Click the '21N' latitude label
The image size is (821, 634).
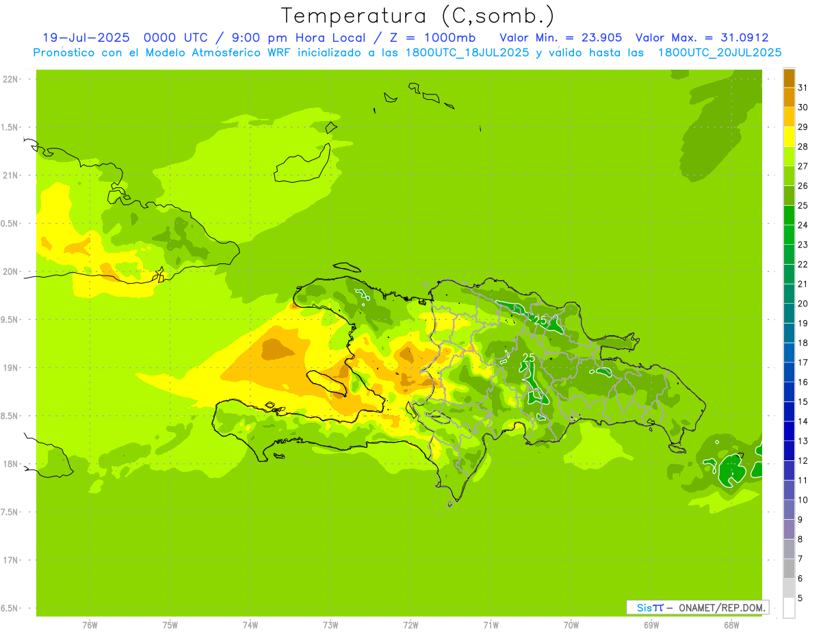[10, 176]
